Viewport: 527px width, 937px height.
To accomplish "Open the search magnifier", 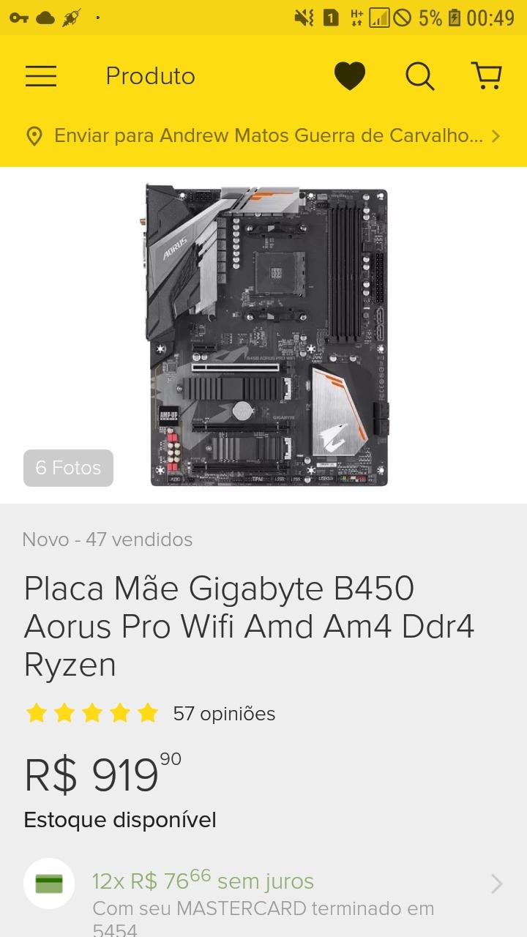I will point(420,76).
